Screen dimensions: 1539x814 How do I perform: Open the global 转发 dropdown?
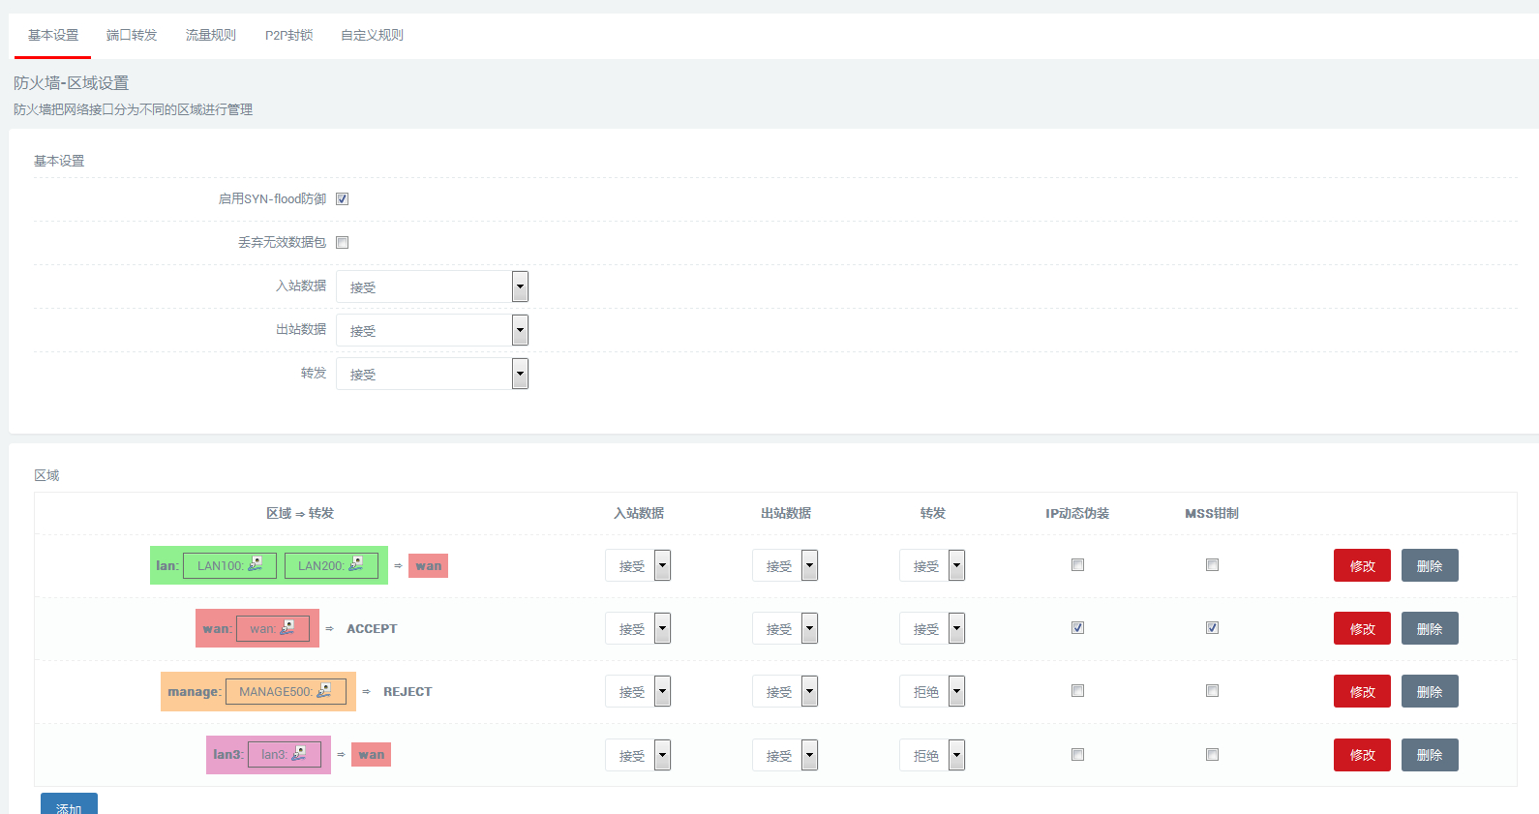(x=432, y=374)
